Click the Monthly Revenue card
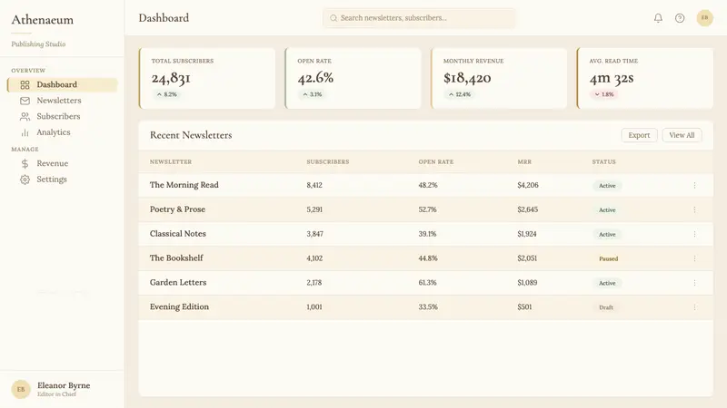This screenshot has width=727, height=408. tap(499, 78)
